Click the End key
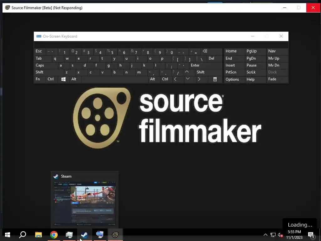Viewport: 321px width, 241px height. point(234,59)
